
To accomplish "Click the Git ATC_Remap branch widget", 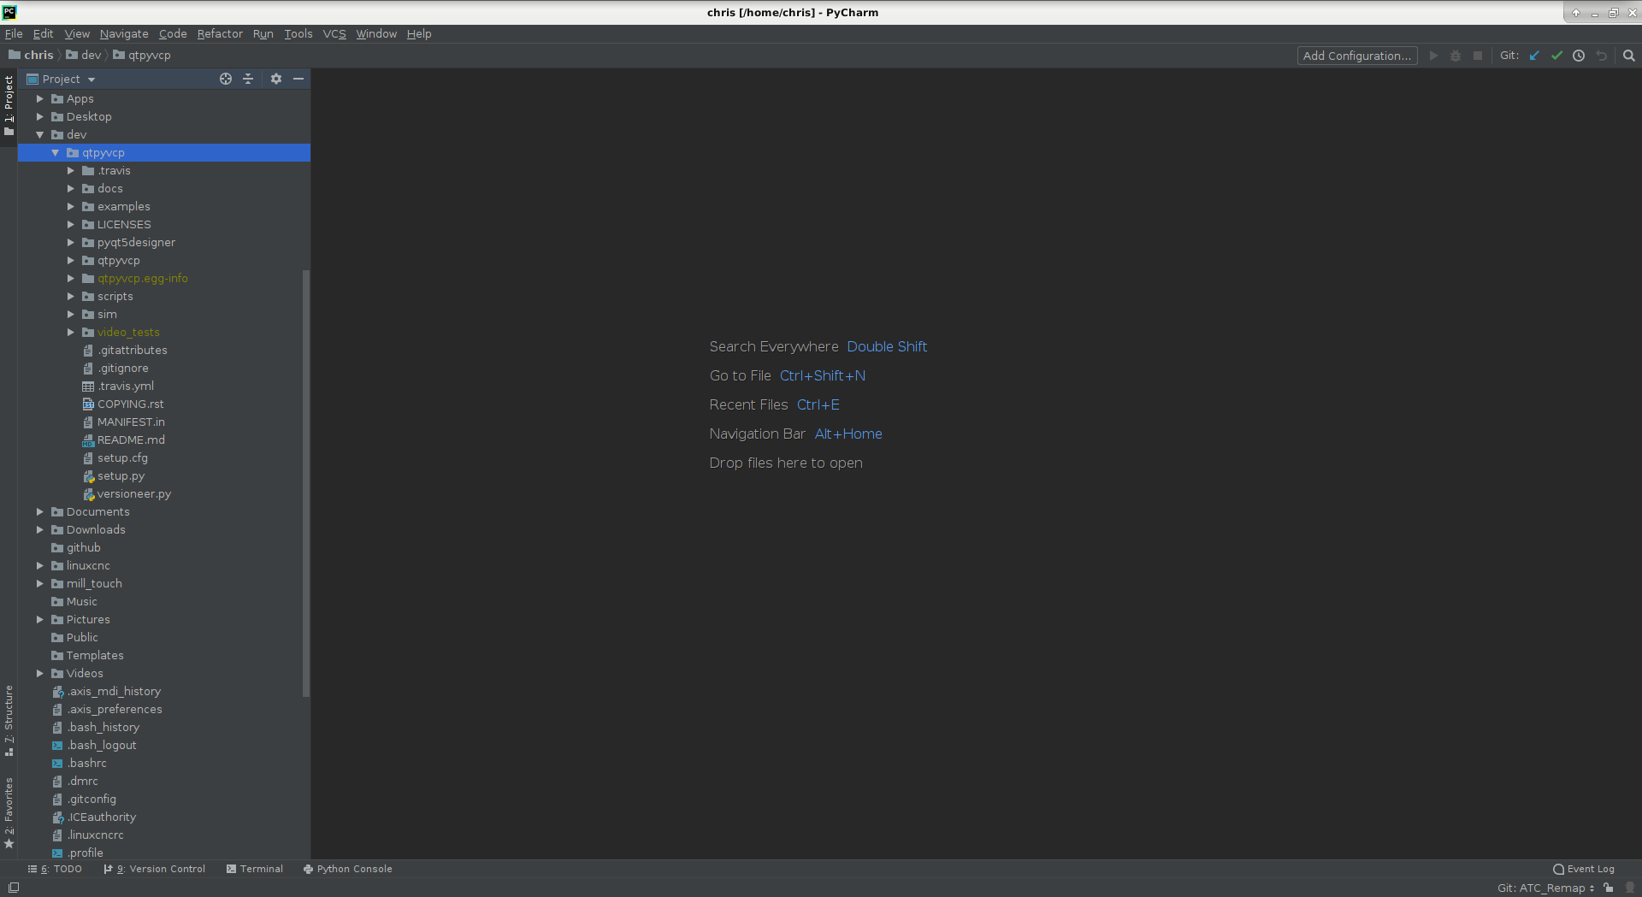I will [1545, 888].
